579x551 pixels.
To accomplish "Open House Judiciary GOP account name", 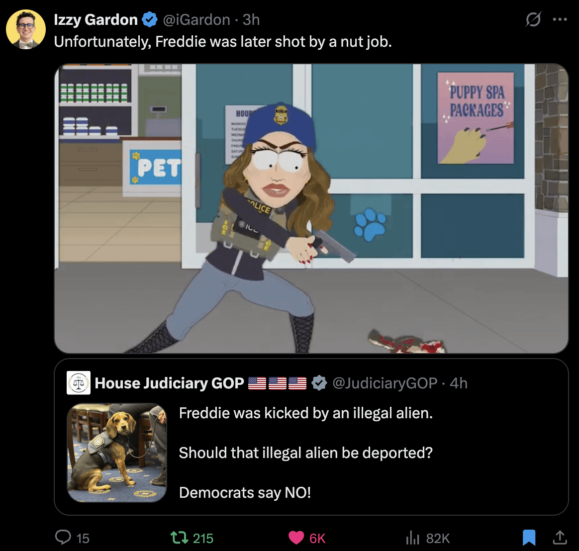I will [169, 383].
